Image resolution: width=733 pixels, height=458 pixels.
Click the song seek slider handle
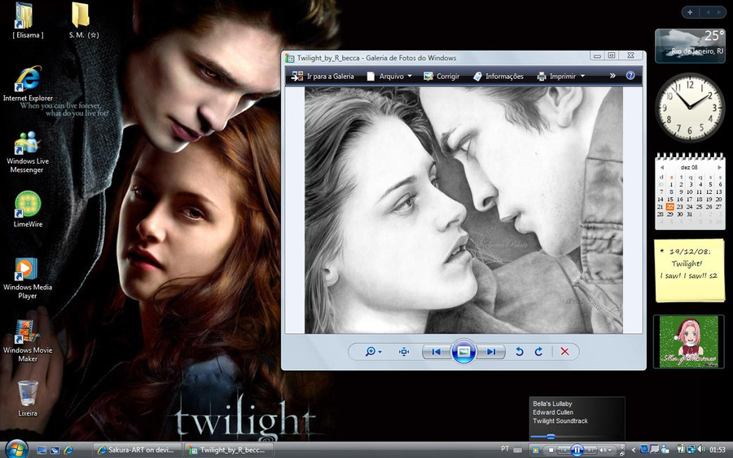click(551, 437)
